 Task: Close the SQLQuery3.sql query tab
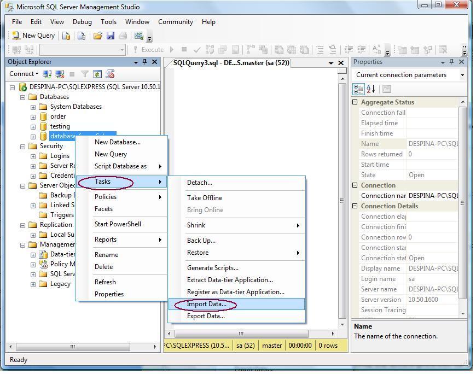[x=341, y=63]
